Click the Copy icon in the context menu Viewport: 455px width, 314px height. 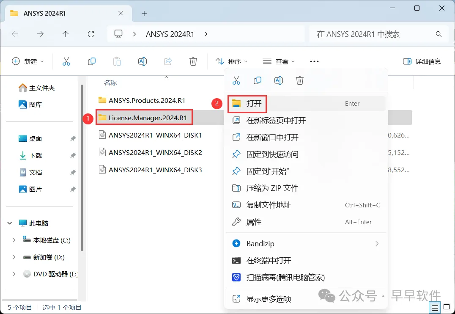point(258,80)
